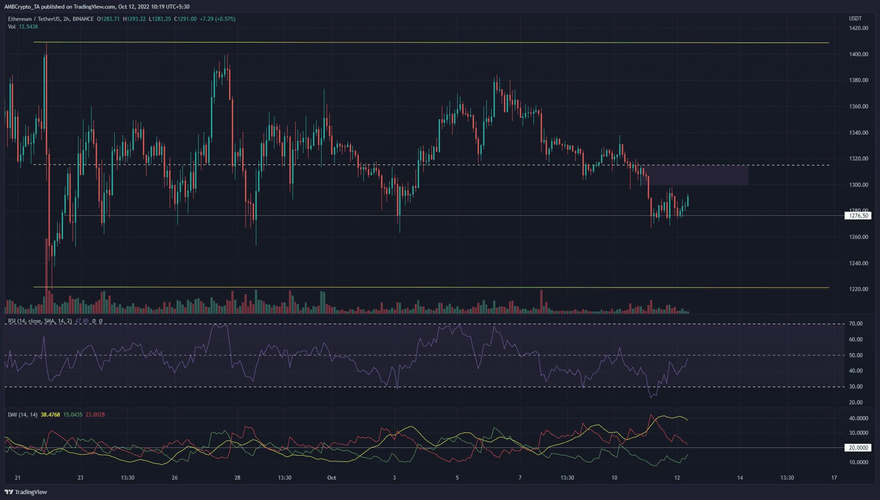Click the 70.00 RSI axis value

coord(856,324)
